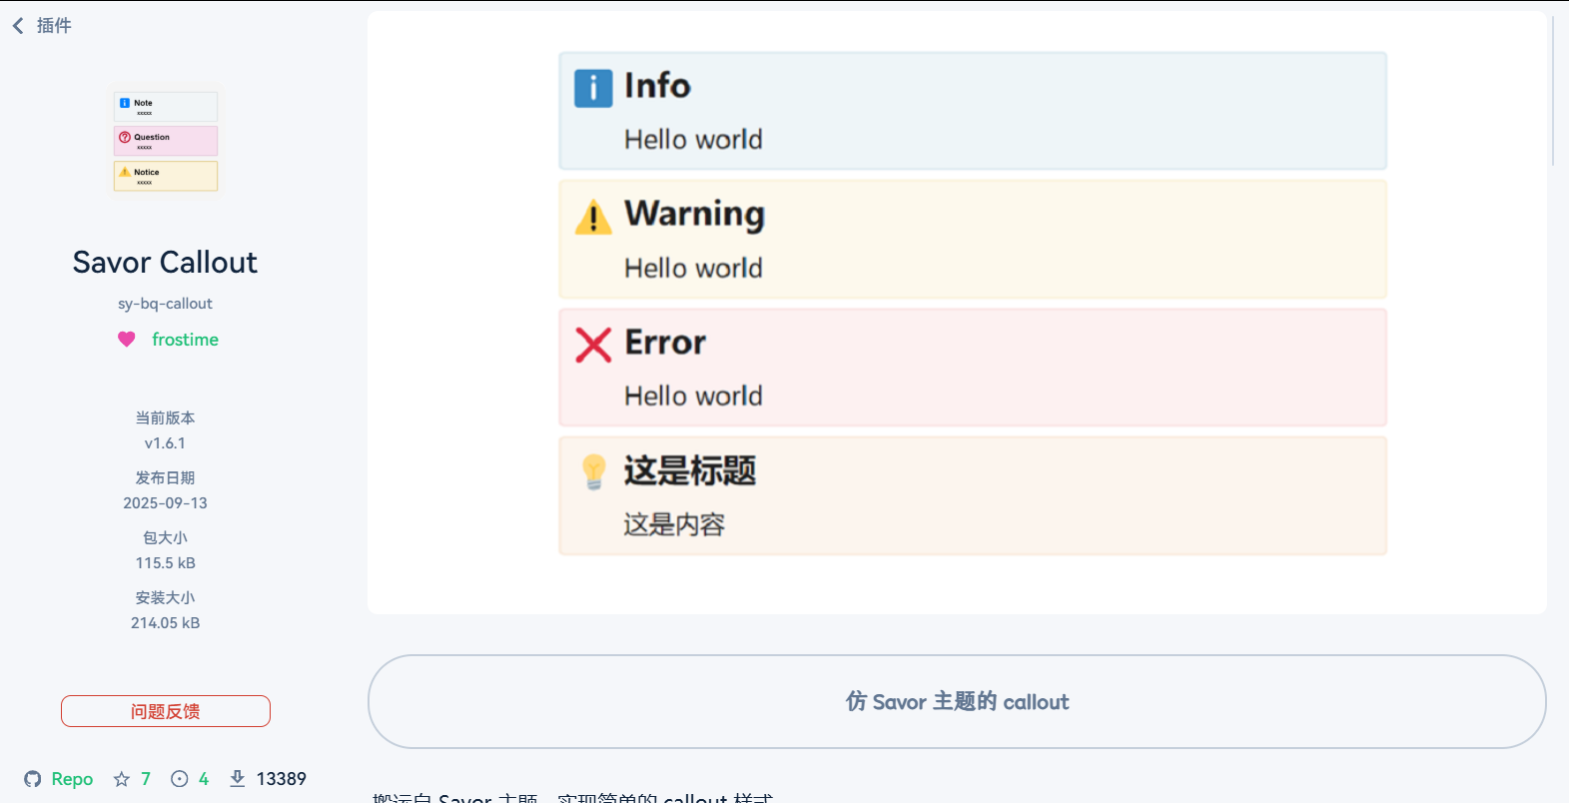The width and height of the screenshot is (1569, 803).
Task: Click the version number v1.6.1
Action: click(166, 443)
